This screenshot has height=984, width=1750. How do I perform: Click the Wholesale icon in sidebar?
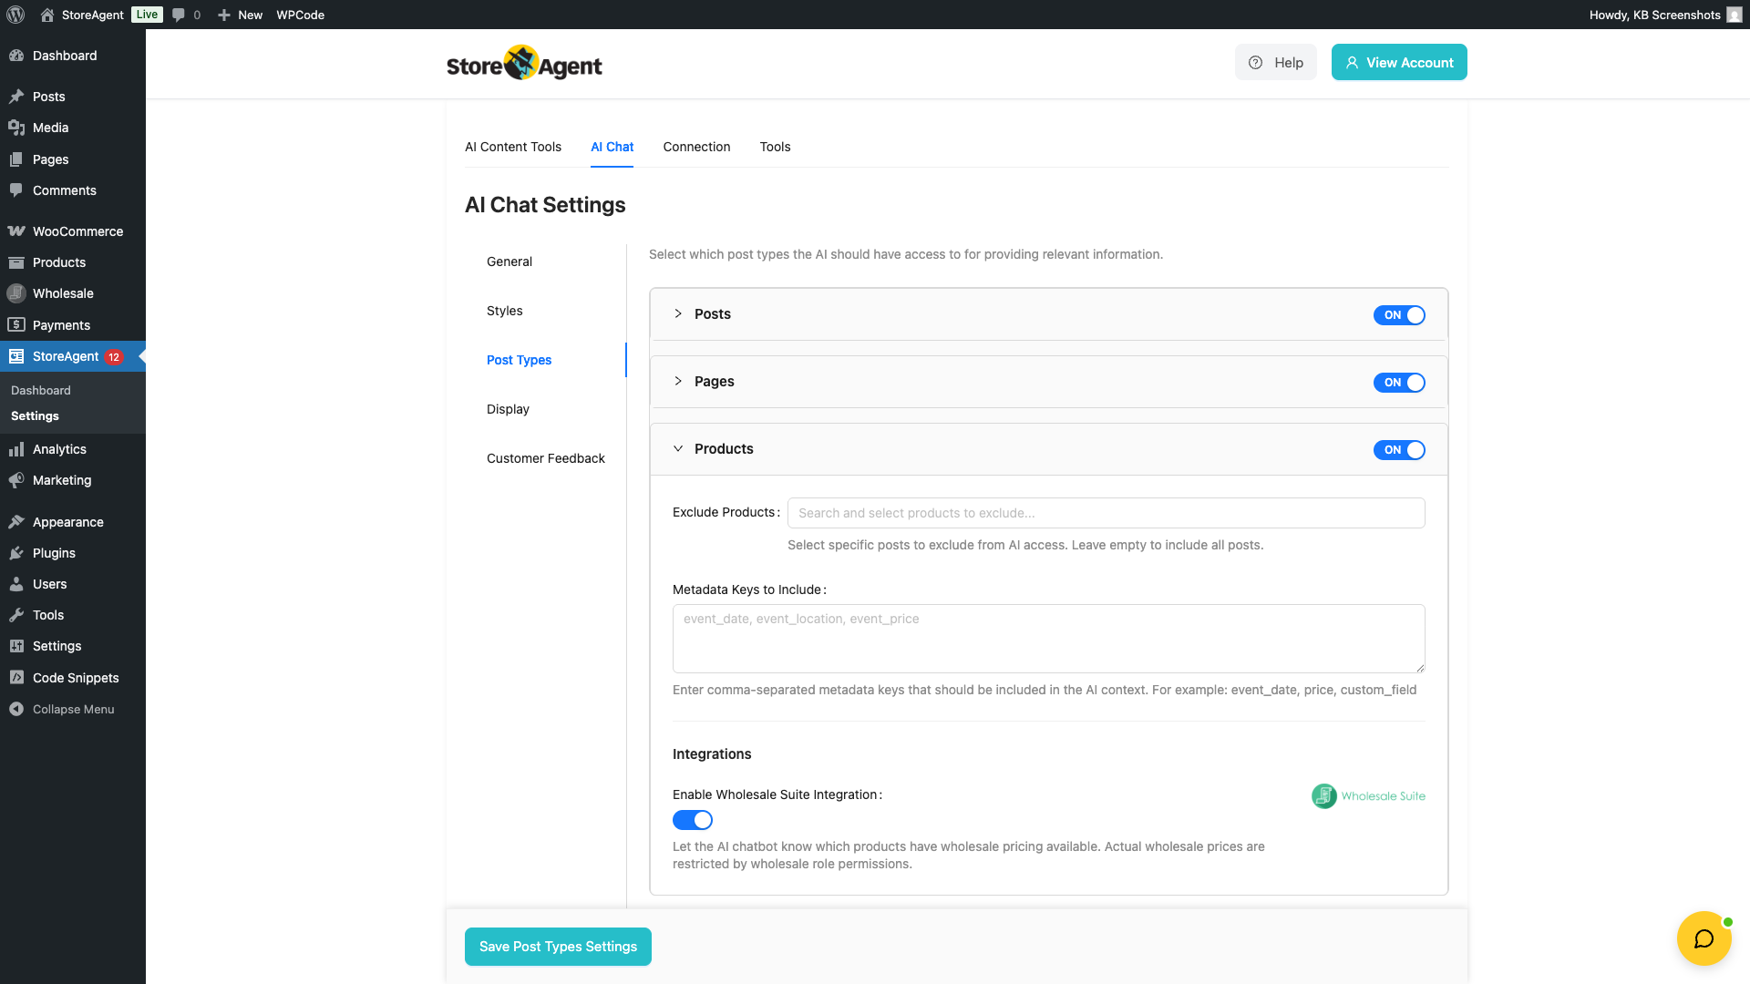(x=16, y=293)
